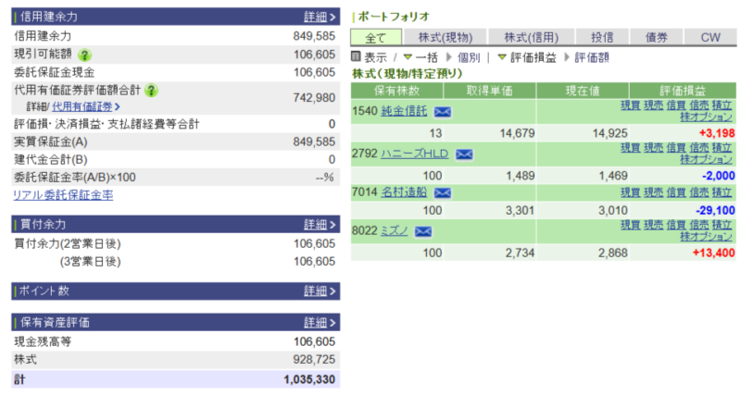This screenshot has height=396, width=741.
Task: Select the 全て portfolio tab
Action: tap(376, 37)
